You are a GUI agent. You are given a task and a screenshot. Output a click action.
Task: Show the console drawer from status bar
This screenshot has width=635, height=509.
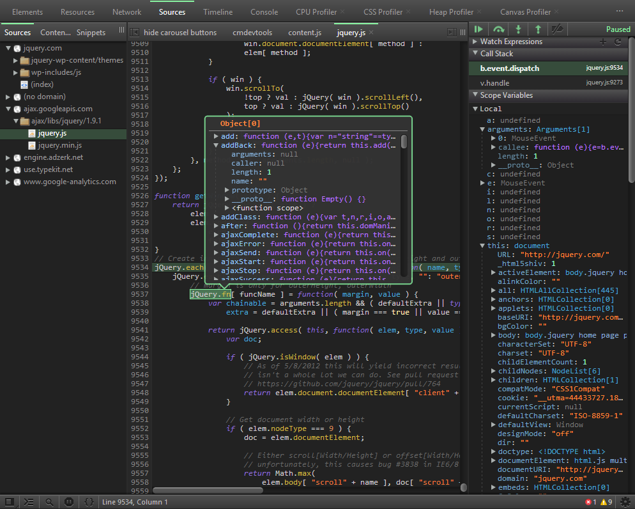(x=29, y=502)
